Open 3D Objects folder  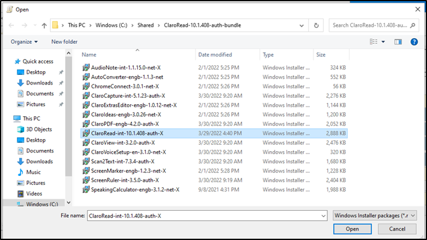tap(34, 130)
